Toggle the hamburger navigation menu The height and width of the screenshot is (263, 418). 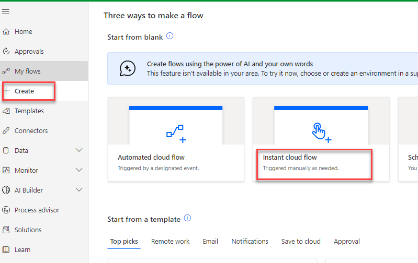coord(6,11)
